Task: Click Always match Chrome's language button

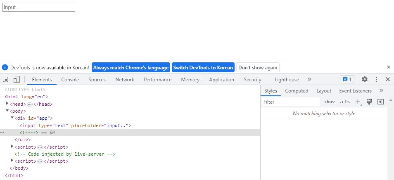Action: coord(131,68)
